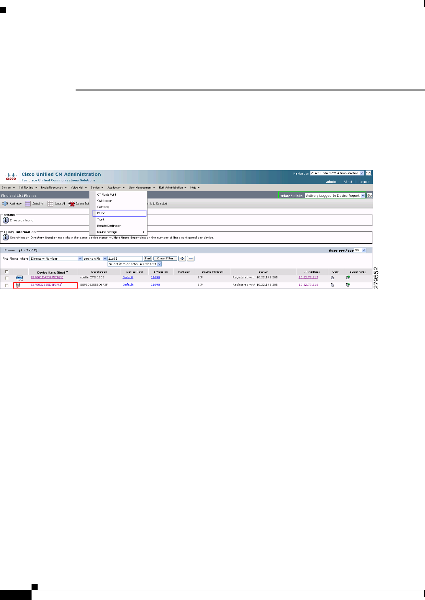The height and width of the screenshot is (600, 425).
Task: Click extension 11698 link in SEP0022555D8F3F row
Action: [x=155, y=285]
